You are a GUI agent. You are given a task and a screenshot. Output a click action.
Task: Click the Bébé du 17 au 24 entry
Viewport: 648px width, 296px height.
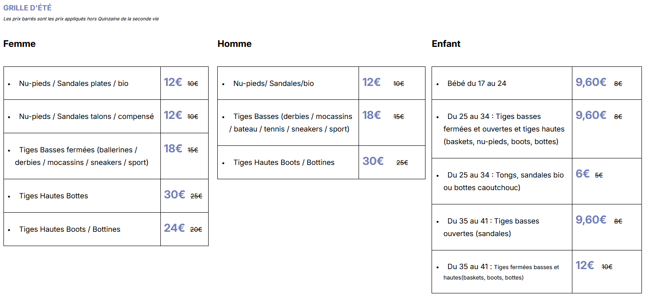pyautogui.click(x=477, y=83)
